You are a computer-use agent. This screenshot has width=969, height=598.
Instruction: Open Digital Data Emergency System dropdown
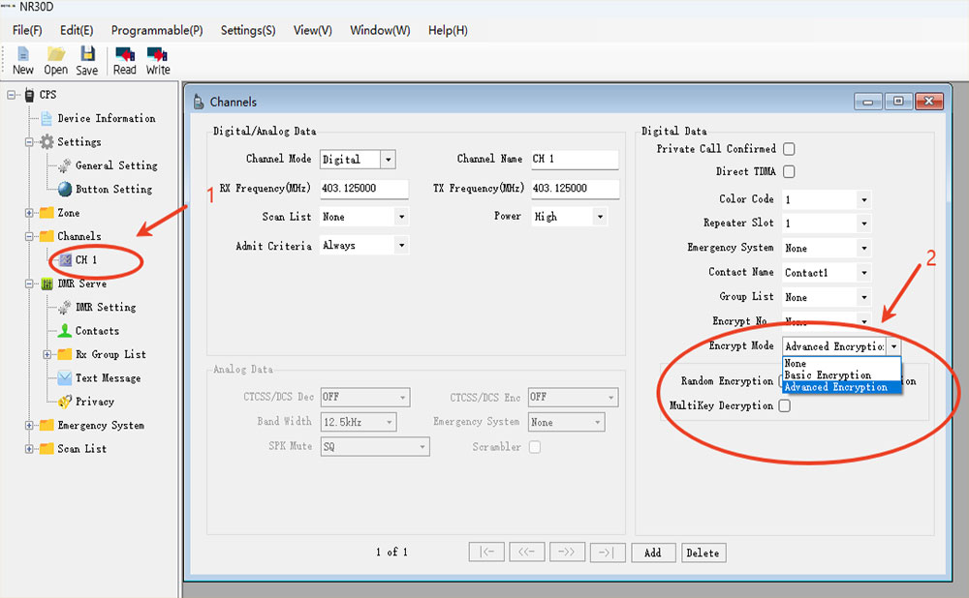pos(864,248)
